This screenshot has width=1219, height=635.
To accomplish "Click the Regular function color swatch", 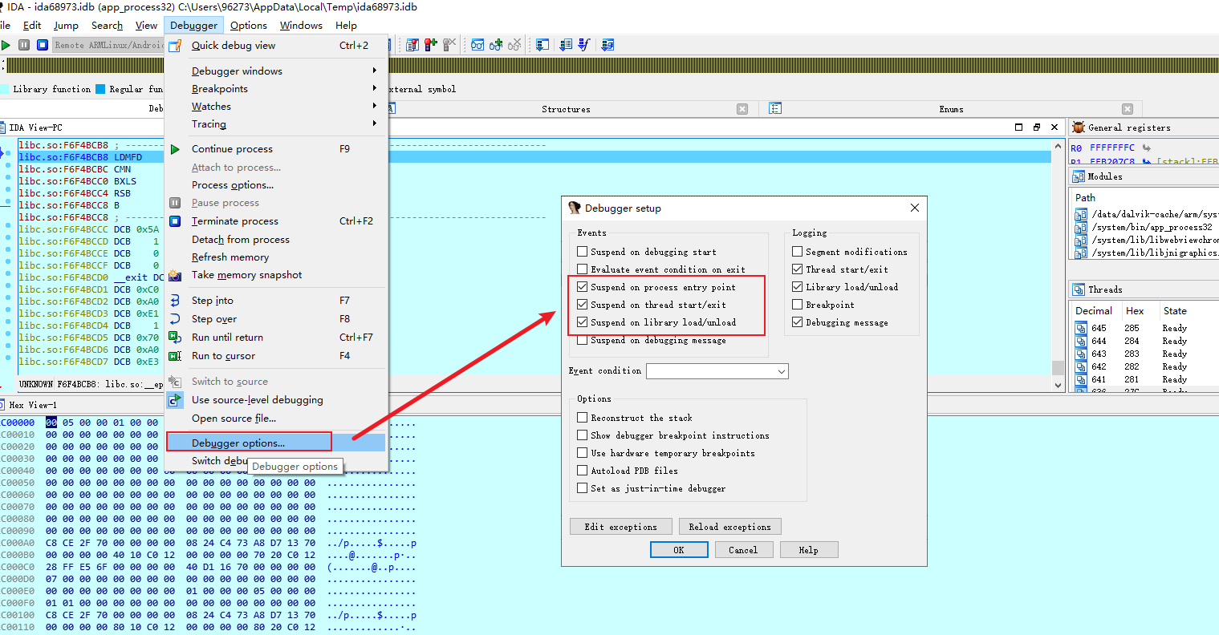I will pyautogui.click(x=100, y=89).
